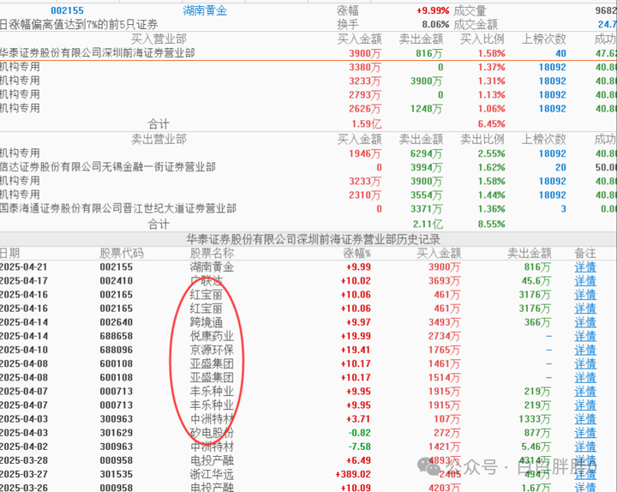Click the 8.55% sell ratio total
This screenshot has height=492, width=617.
pos(492,225)
